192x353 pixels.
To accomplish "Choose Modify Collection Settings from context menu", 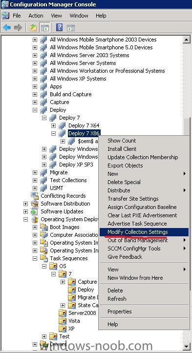I will [x=144, y=232].
